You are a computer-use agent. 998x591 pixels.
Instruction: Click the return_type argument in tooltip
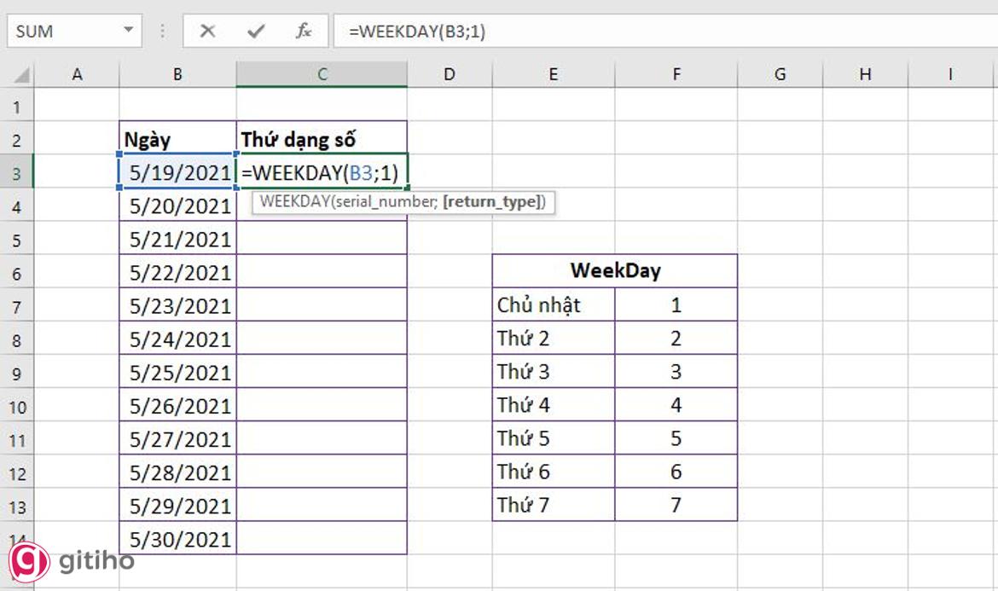pyautogui.click(x=492, y=203)
